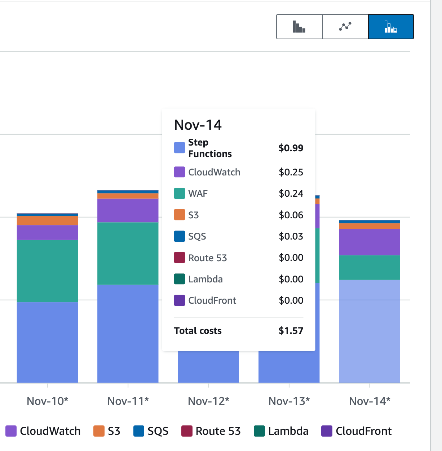Click Total costs $1.57 in tooltip

coord(239,331)
